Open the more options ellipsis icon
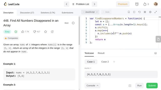Image resolution: width=161 pixels, height=90 pixels. point(73,23)
